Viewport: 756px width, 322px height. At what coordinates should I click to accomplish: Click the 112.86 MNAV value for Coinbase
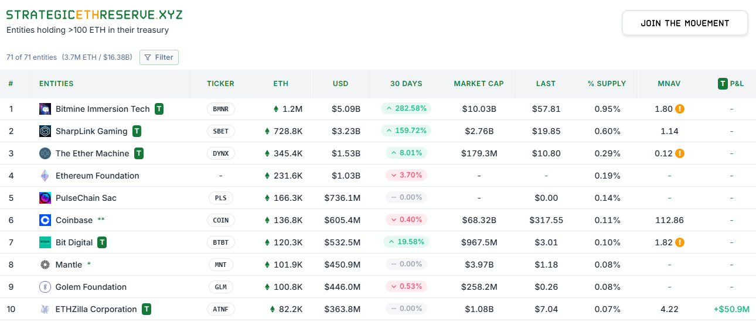[x=669, y=220]
